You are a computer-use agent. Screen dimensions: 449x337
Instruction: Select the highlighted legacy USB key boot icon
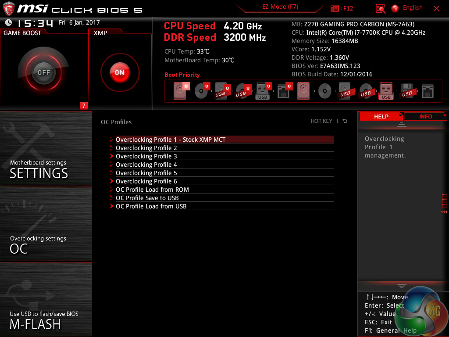tap(386, 91)
